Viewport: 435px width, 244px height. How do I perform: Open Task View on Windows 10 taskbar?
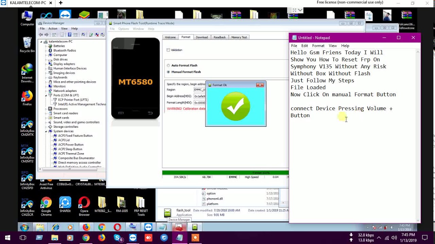coord(23,238)
